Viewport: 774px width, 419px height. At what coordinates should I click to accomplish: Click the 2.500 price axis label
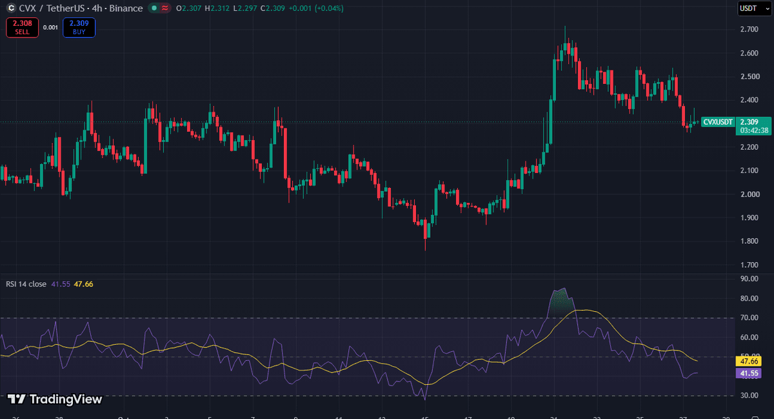click(749, 77)
